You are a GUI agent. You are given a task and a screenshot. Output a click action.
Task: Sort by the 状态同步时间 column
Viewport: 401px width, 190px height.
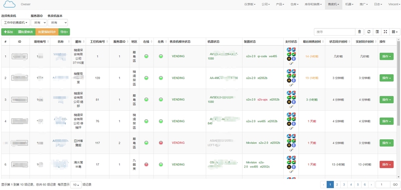pos(338,42)
